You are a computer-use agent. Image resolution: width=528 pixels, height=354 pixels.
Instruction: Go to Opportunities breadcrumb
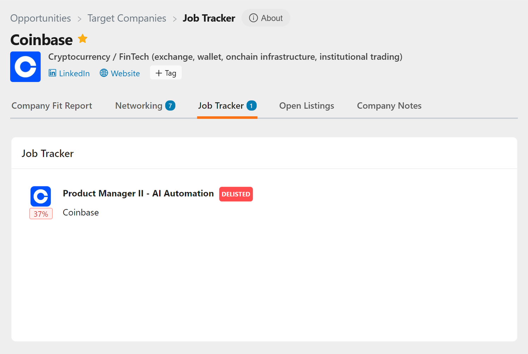40,18
